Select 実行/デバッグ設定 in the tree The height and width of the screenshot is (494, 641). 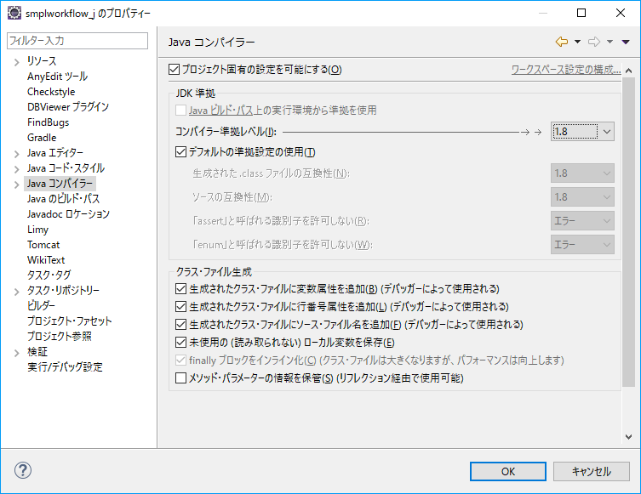tap(65, 367)
